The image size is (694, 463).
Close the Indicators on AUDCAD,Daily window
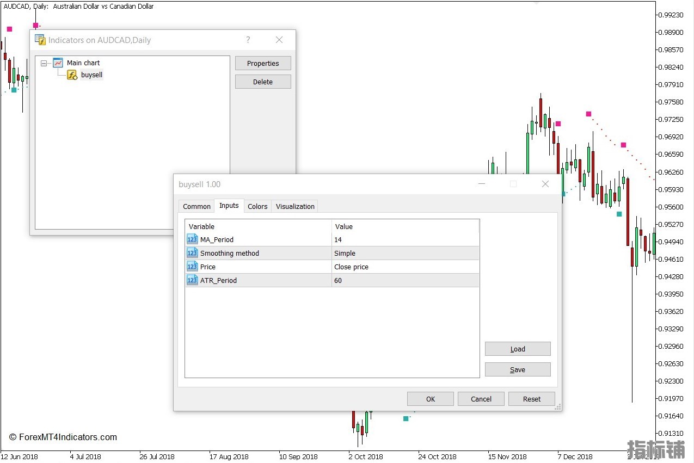pos(279,40)
